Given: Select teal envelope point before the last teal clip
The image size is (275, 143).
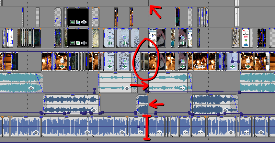Looking at the screenshot, I should [x=239, y=92].
